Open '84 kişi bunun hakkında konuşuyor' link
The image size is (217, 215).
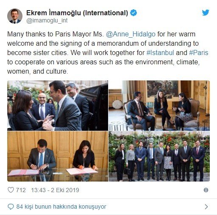61,207
